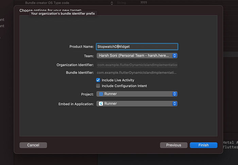Click Finish to create the target
Viewport: 238px width, 165px height.
point(203,145)
